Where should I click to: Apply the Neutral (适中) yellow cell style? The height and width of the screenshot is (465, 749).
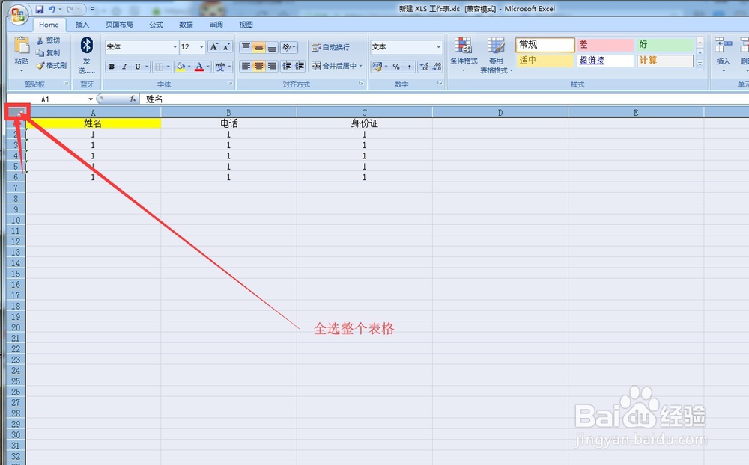[x=545, y=61]
